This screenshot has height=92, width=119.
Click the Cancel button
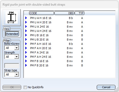pos(106,87)
